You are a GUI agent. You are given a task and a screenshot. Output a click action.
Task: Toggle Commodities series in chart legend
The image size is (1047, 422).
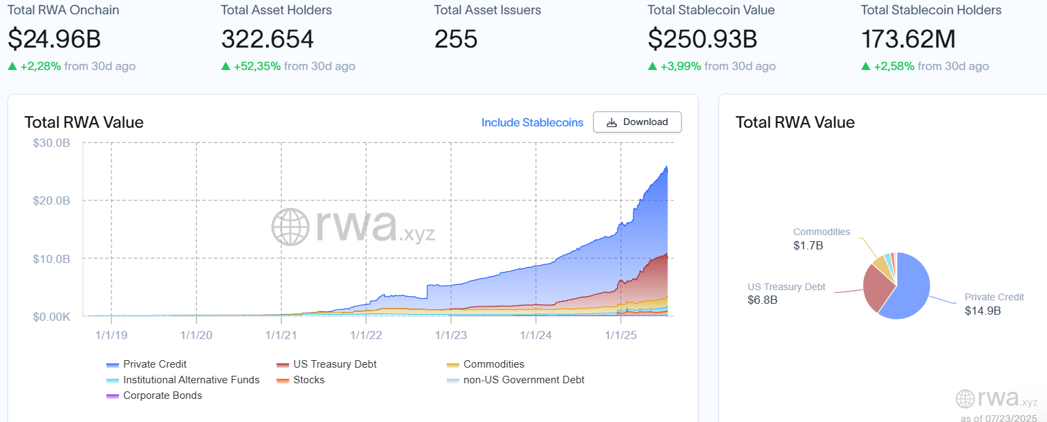click(493, 364)
